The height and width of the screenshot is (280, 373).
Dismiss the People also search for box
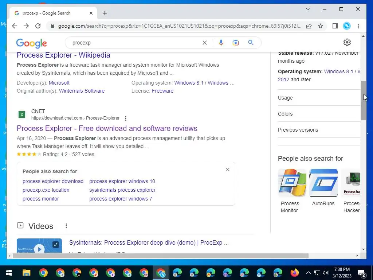pos(228,170)
